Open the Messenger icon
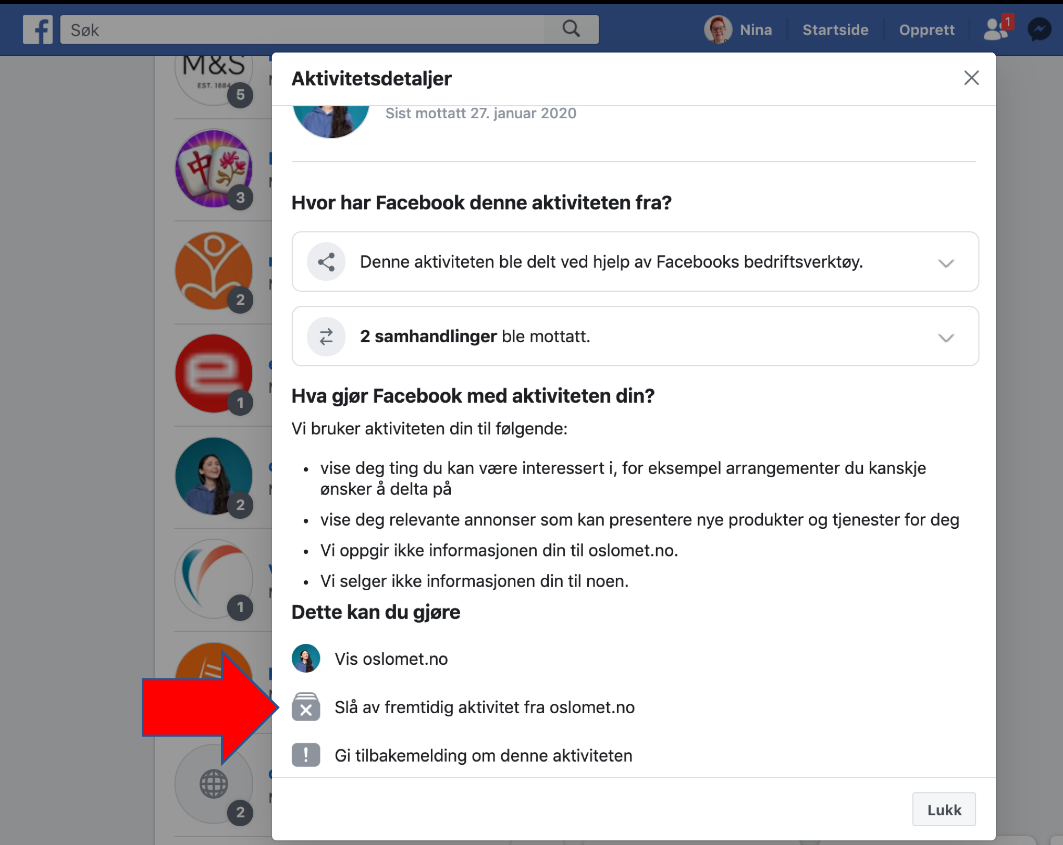 click(1039, 30)
